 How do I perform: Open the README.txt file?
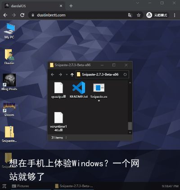(x=79, y=90)
